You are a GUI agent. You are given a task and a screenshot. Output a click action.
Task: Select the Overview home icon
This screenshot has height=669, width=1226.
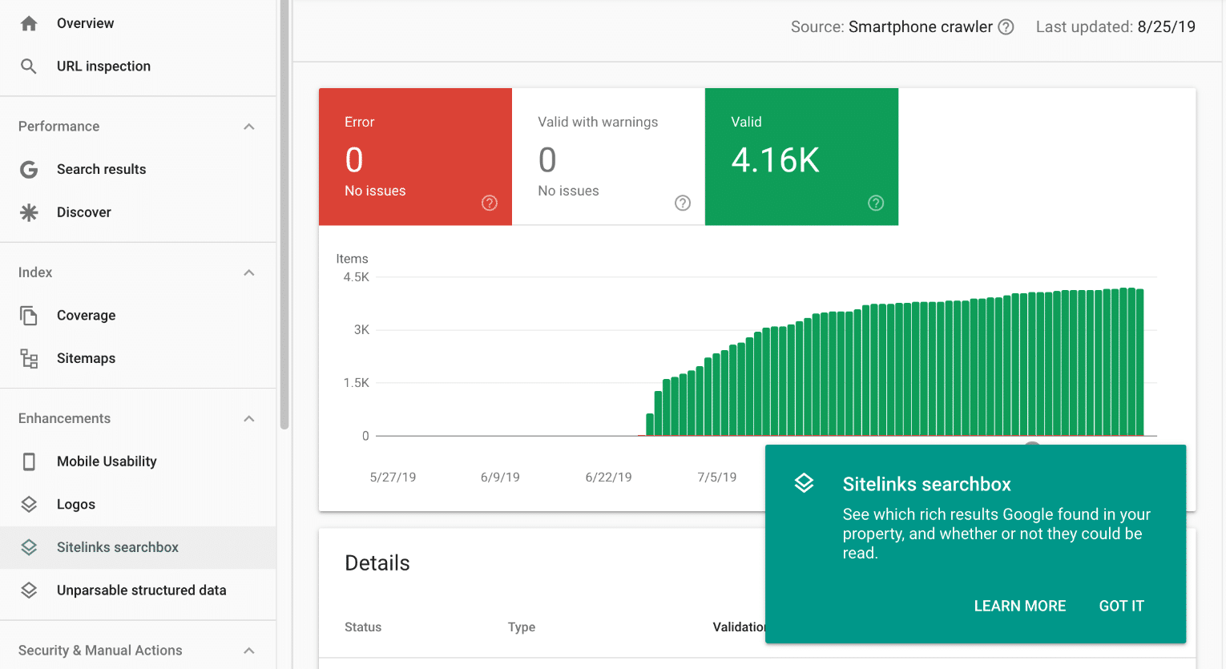[x=29, y=23]
